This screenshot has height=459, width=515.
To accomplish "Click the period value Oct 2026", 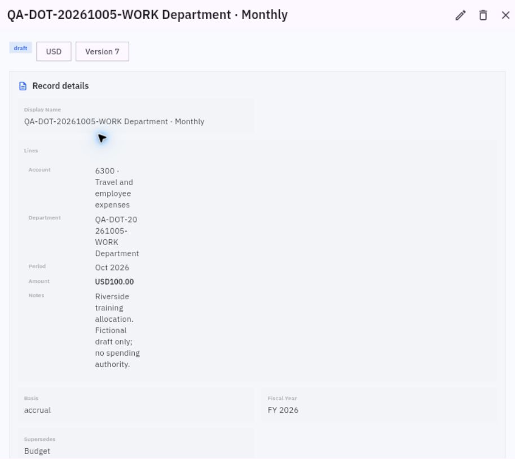I will coord(112,268).
